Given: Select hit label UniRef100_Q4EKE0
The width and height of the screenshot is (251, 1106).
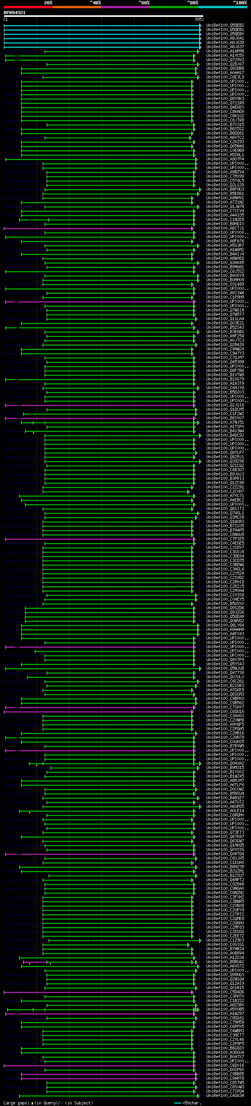Looking at the screenshot, I should [x=225, y=108].
